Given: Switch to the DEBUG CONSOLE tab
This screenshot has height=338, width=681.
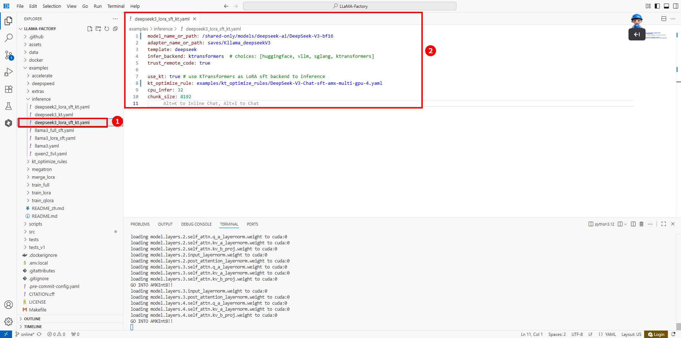Looking at the screenshot, I should pyautogui.click(x=196, y=224).
